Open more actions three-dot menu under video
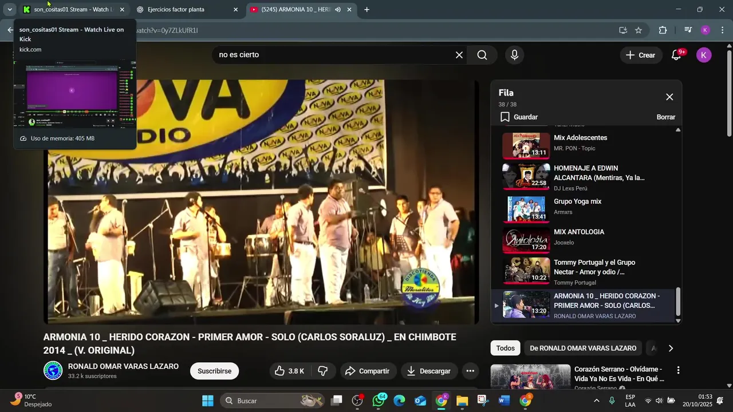The image size is (733, 412). tap(470, 371)
